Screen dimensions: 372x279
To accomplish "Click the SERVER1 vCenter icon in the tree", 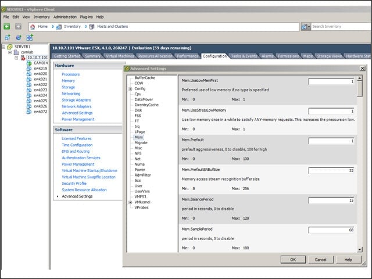I will [10, 46].
